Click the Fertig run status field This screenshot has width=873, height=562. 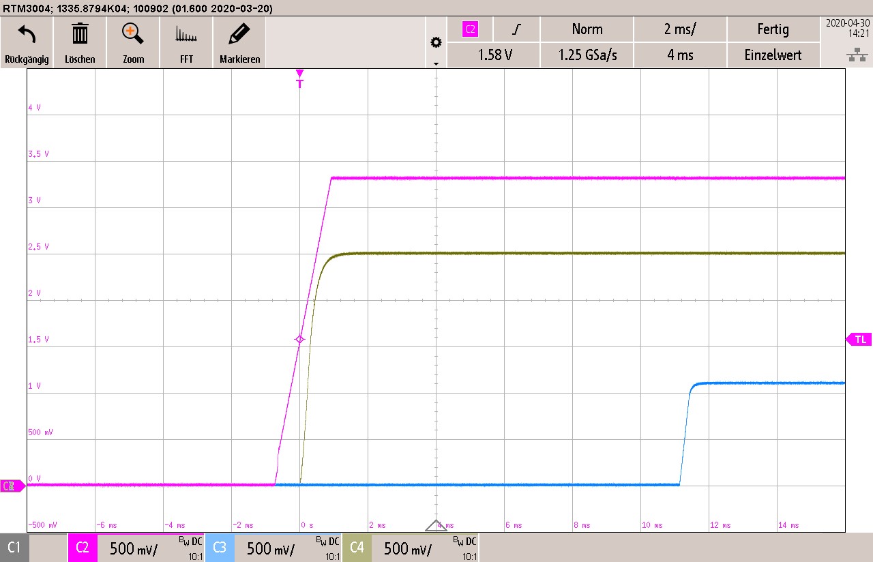click(x=773, y=29)
